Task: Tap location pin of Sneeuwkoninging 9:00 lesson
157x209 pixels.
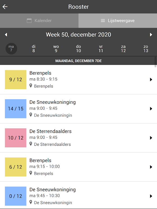Action: 31,115
